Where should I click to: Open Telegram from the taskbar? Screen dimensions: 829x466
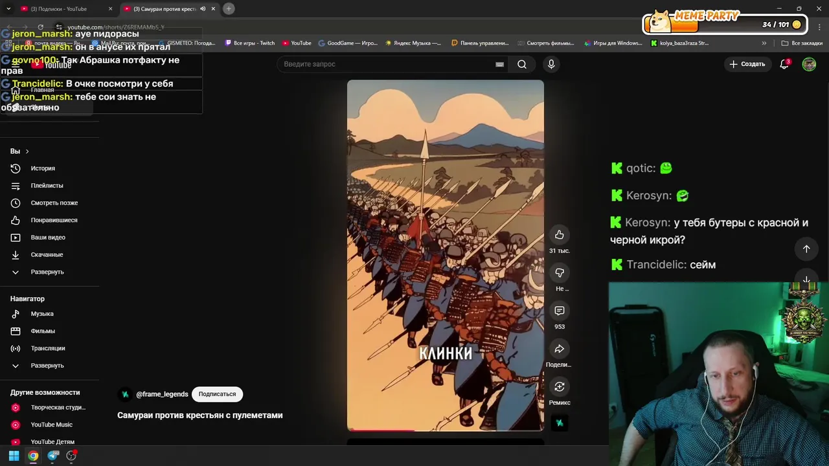point(53,456)
